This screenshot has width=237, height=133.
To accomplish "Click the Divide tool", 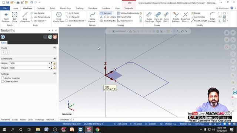I will (195, 13).
